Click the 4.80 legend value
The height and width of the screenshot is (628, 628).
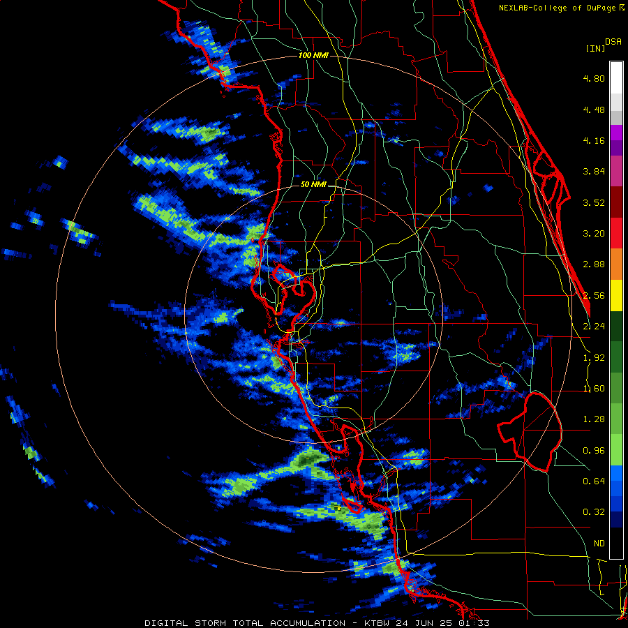[594, 78]
